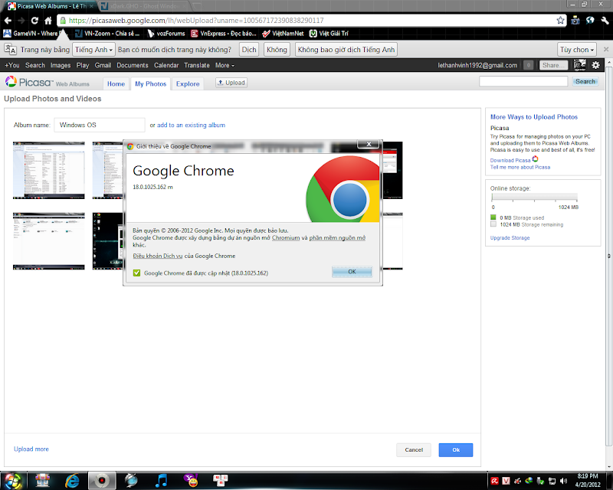The width and height of the screenshot is (613, 490).
Task: Click the Picasa Search button
Action: pyautogui.click(x=585, y=81)
